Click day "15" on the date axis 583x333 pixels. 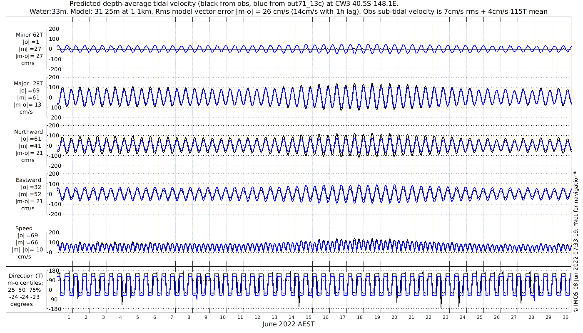309,317
